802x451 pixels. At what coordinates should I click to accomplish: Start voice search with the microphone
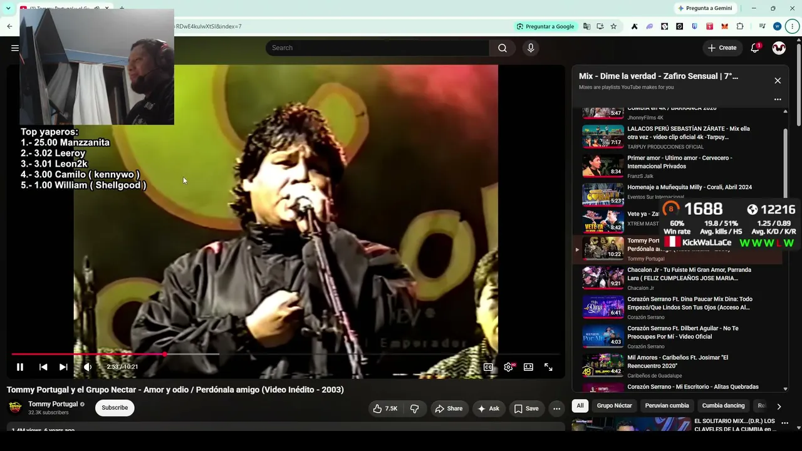point(531,48)
